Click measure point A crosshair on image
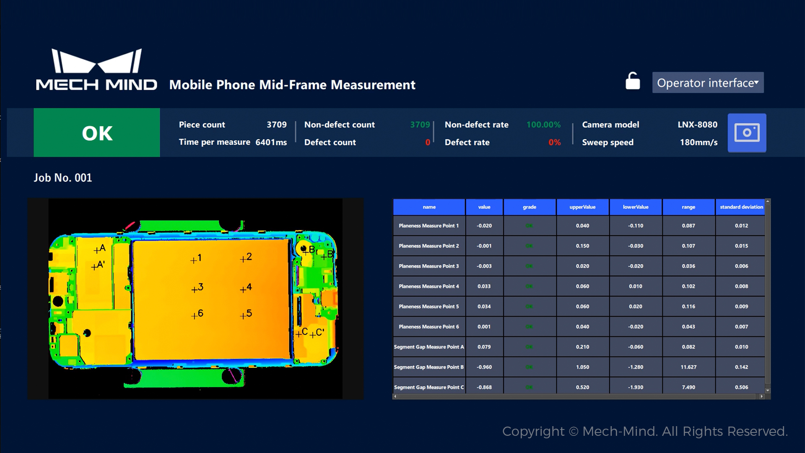 tap(96, 251)
